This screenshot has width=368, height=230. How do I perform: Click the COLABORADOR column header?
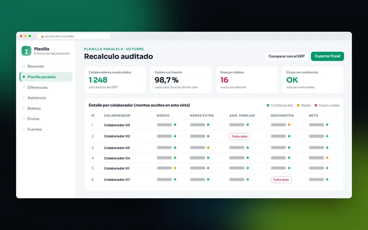click(117, 116)
